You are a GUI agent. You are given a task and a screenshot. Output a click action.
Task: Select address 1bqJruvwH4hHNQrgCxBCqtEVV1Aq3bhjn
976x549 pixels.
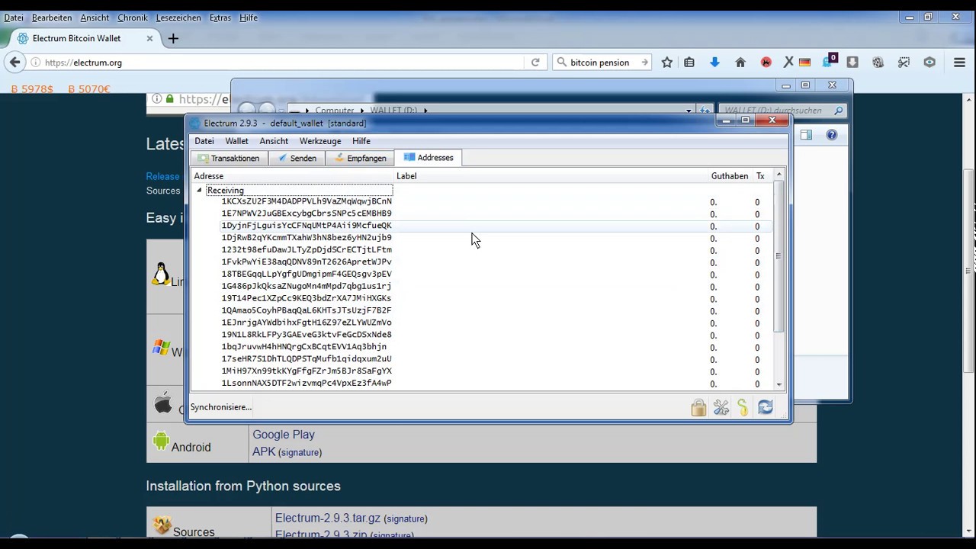click(x=304, y=347)
